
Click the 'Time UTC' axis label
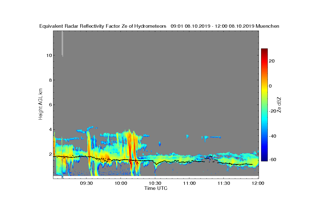pyautogui.click(x=156, y=188)
